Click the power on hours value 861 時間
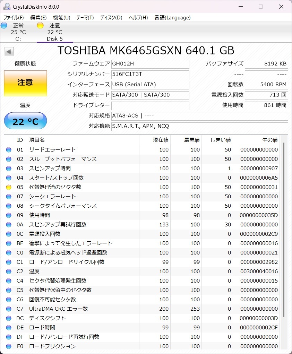Image resolution: width=292 pixels, height=354 pixels. click(266, 106)
